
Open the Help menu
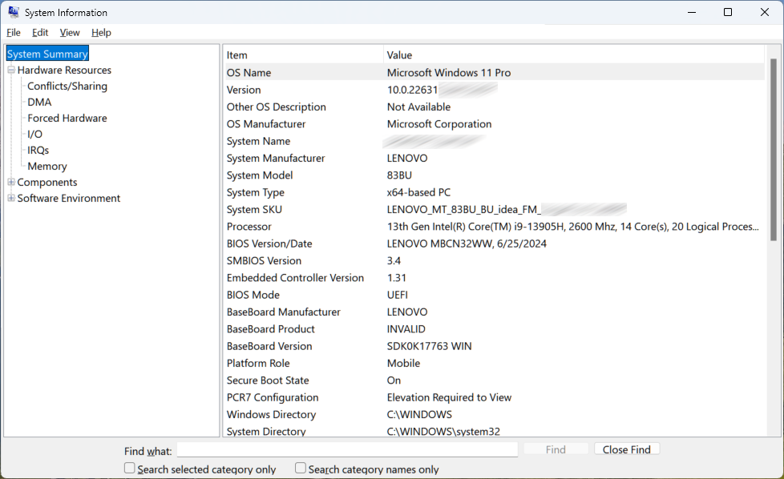tap(101, 33)
